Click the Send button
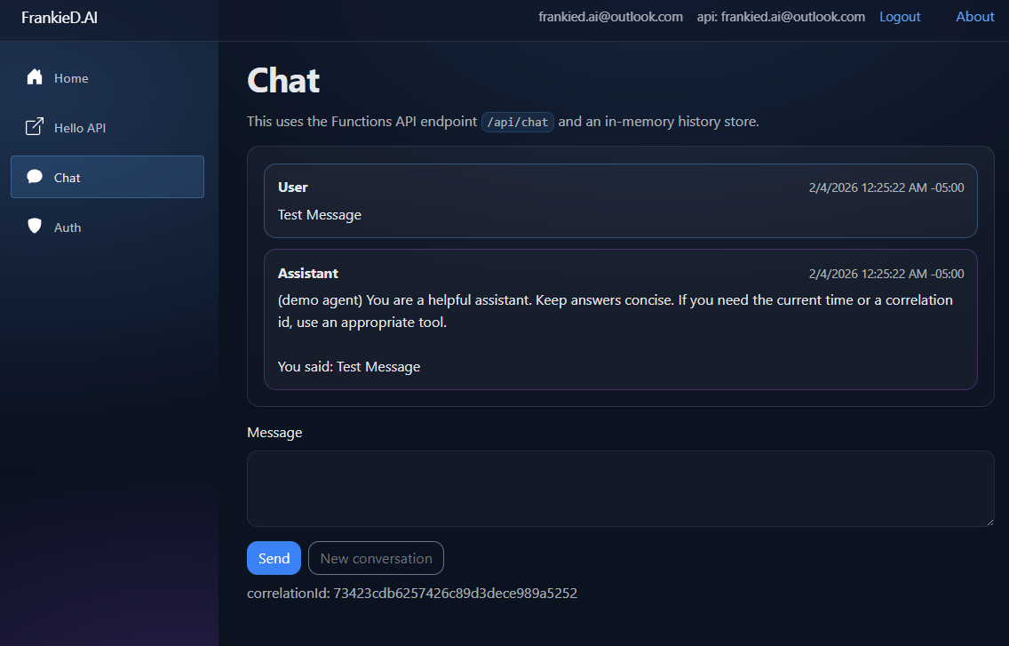Screen dimensions: 1009x646 pos(274,558)
